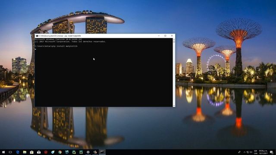
Task: Open Task View from the taskbar
Action: [x=10, y=152]
